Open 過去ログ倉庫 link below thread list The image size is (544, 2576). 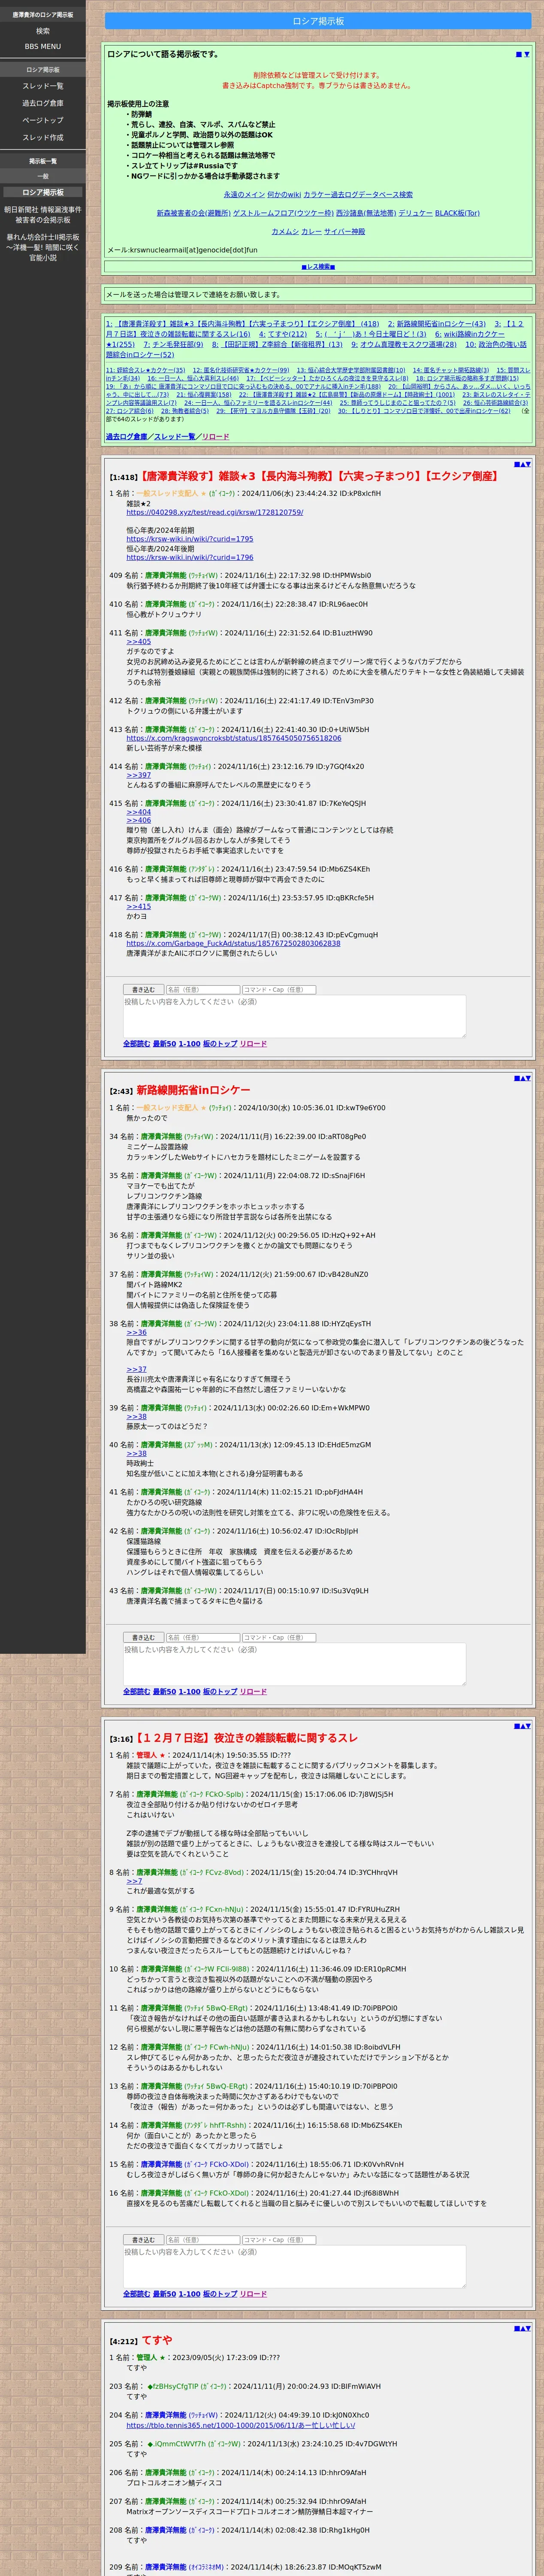click(127, 437)
